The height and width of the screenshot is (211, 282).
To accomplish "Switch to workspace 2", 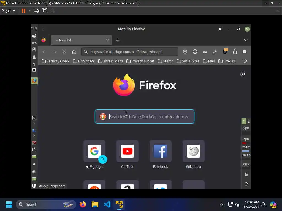I will point(248,121).
